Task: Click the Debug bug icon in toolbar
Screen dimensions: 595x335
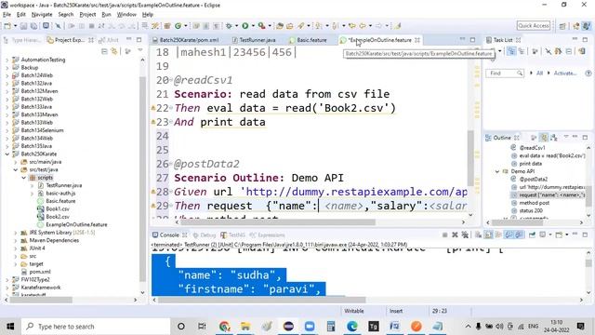Action: 229,26
